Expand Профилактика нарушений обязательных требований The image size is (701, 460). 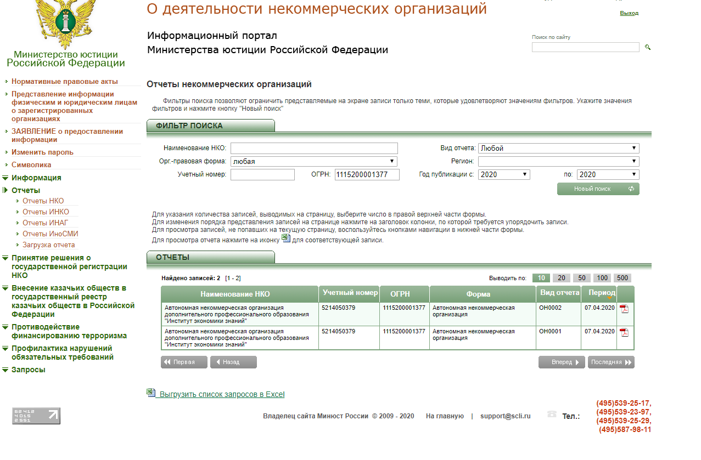point(62,353)
